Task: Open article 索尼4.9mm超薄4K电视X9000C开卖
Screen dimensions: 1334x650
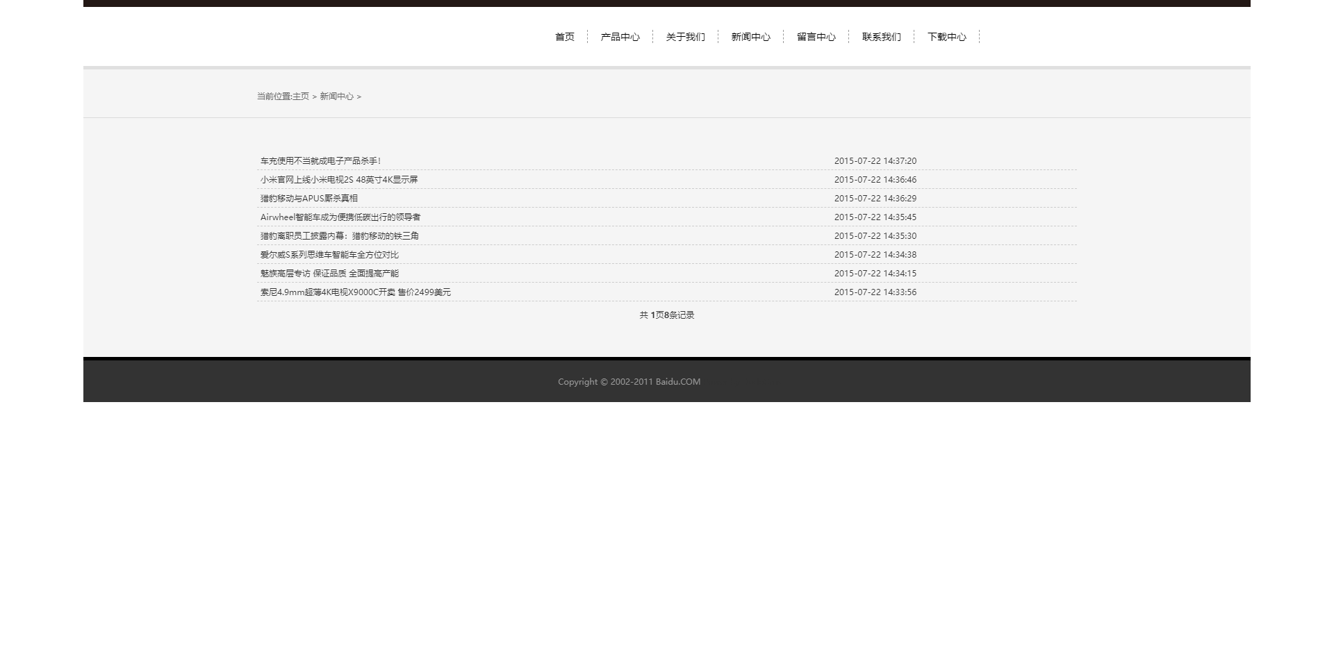Action: coord(356,292)
